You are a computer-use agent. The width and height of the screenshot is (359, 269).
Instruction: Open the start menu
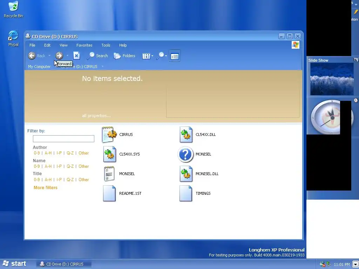click(x=15, y=264)
